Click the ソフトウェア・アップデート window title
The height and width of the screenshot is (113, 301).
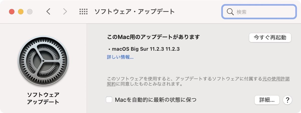(134, 11)
